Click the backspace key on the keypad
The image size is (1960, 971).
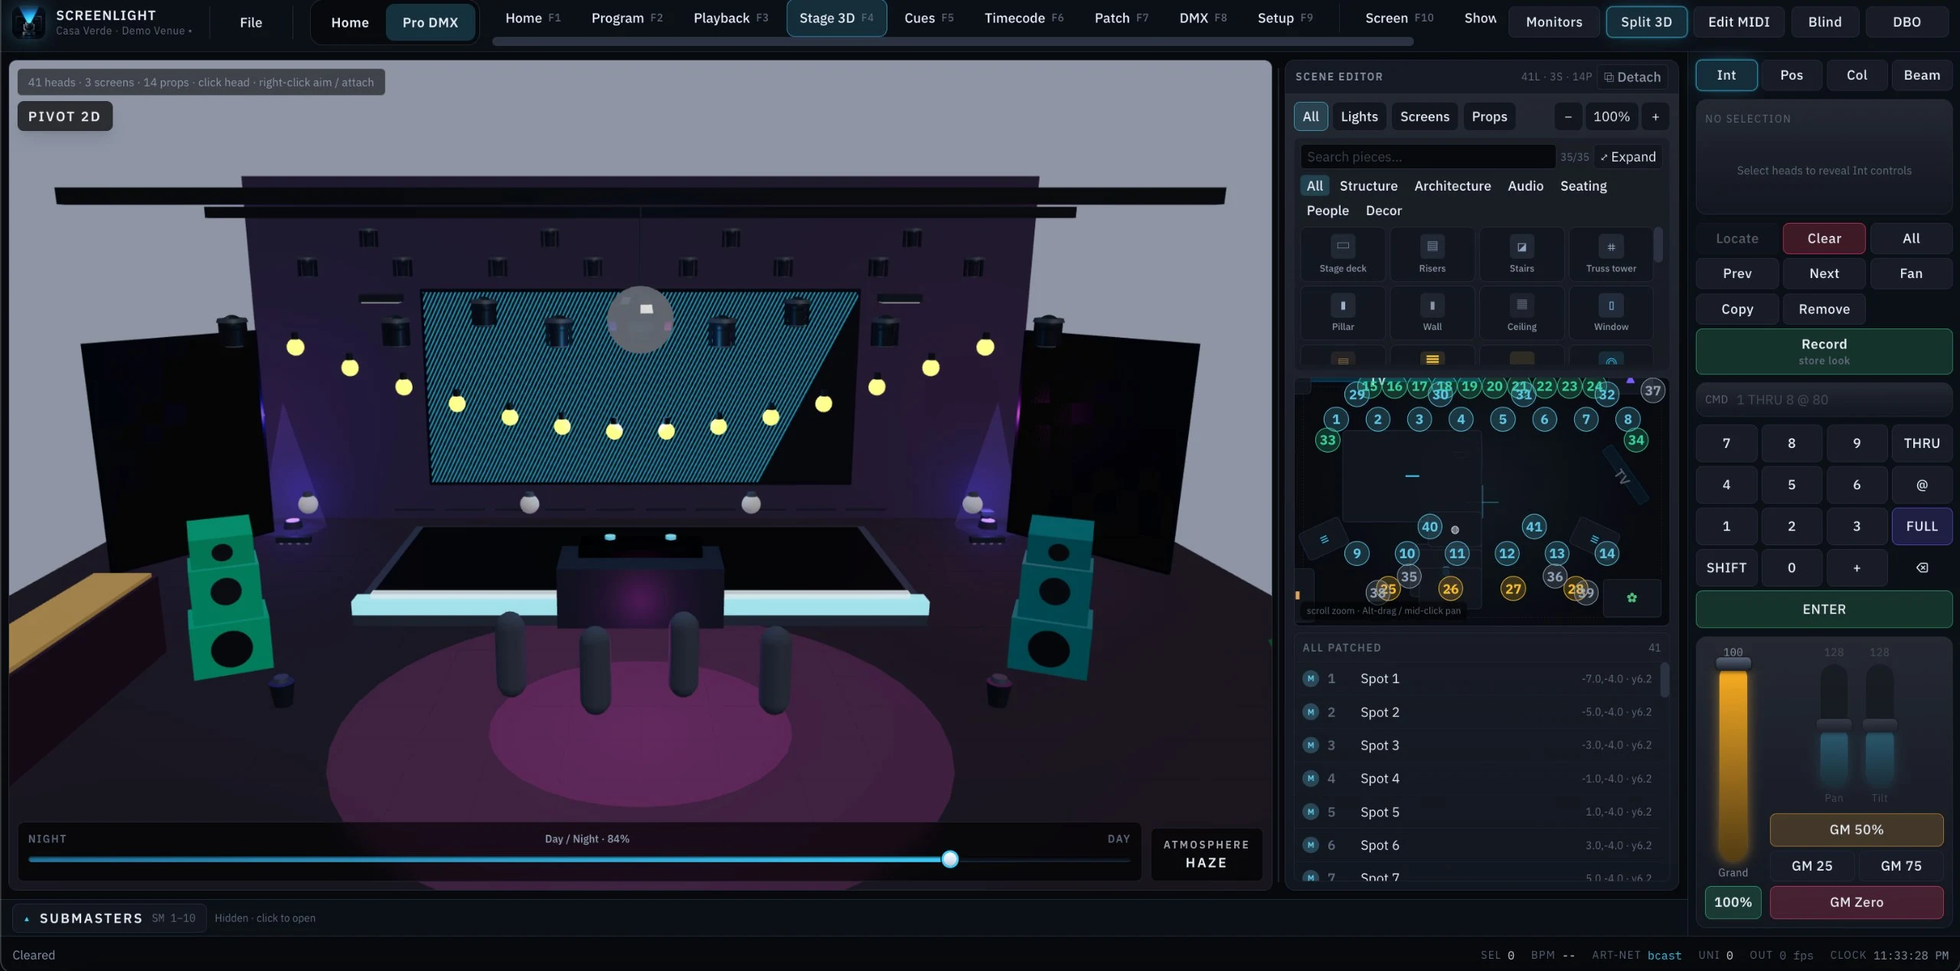(1922, 567)
